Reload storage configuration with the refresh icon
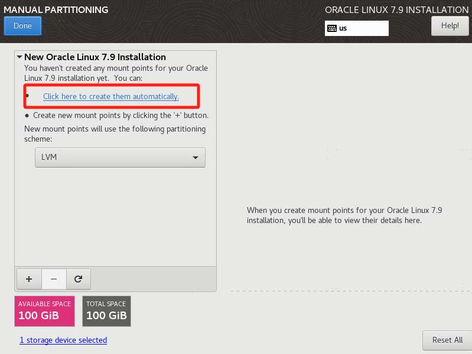Screen dimensions: 472x354 (x=78, y=278)
